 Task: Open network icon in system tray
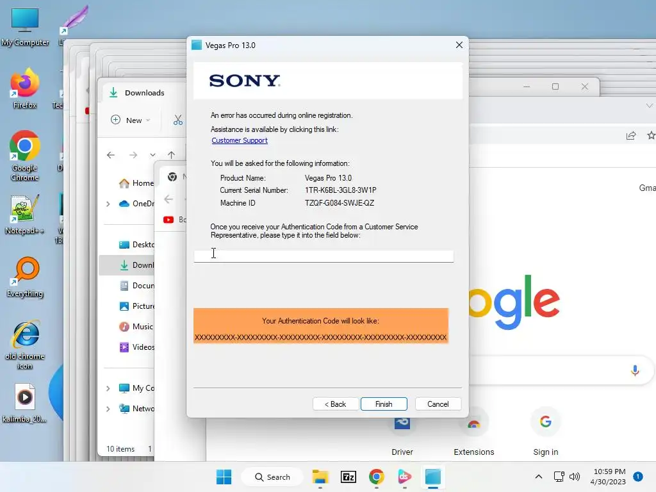click(x=559, y=477)
